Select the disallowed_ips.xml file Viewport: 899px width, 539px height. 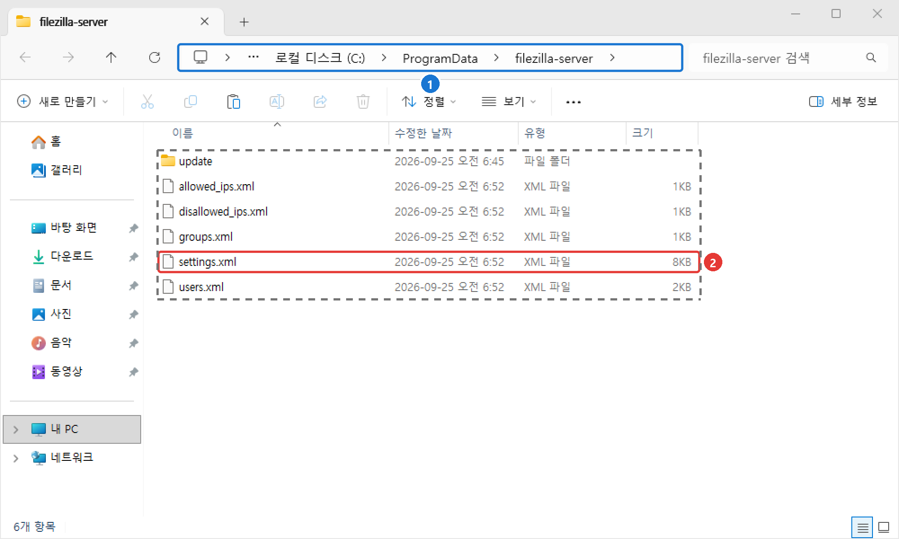click(x=429, y=212)
